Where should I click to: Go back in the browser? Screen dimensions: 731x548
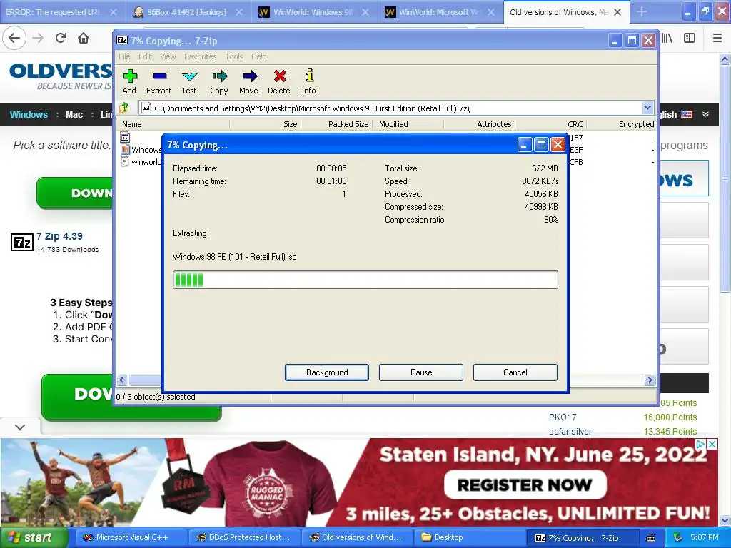pyautogui.click(x=14, y=39)
